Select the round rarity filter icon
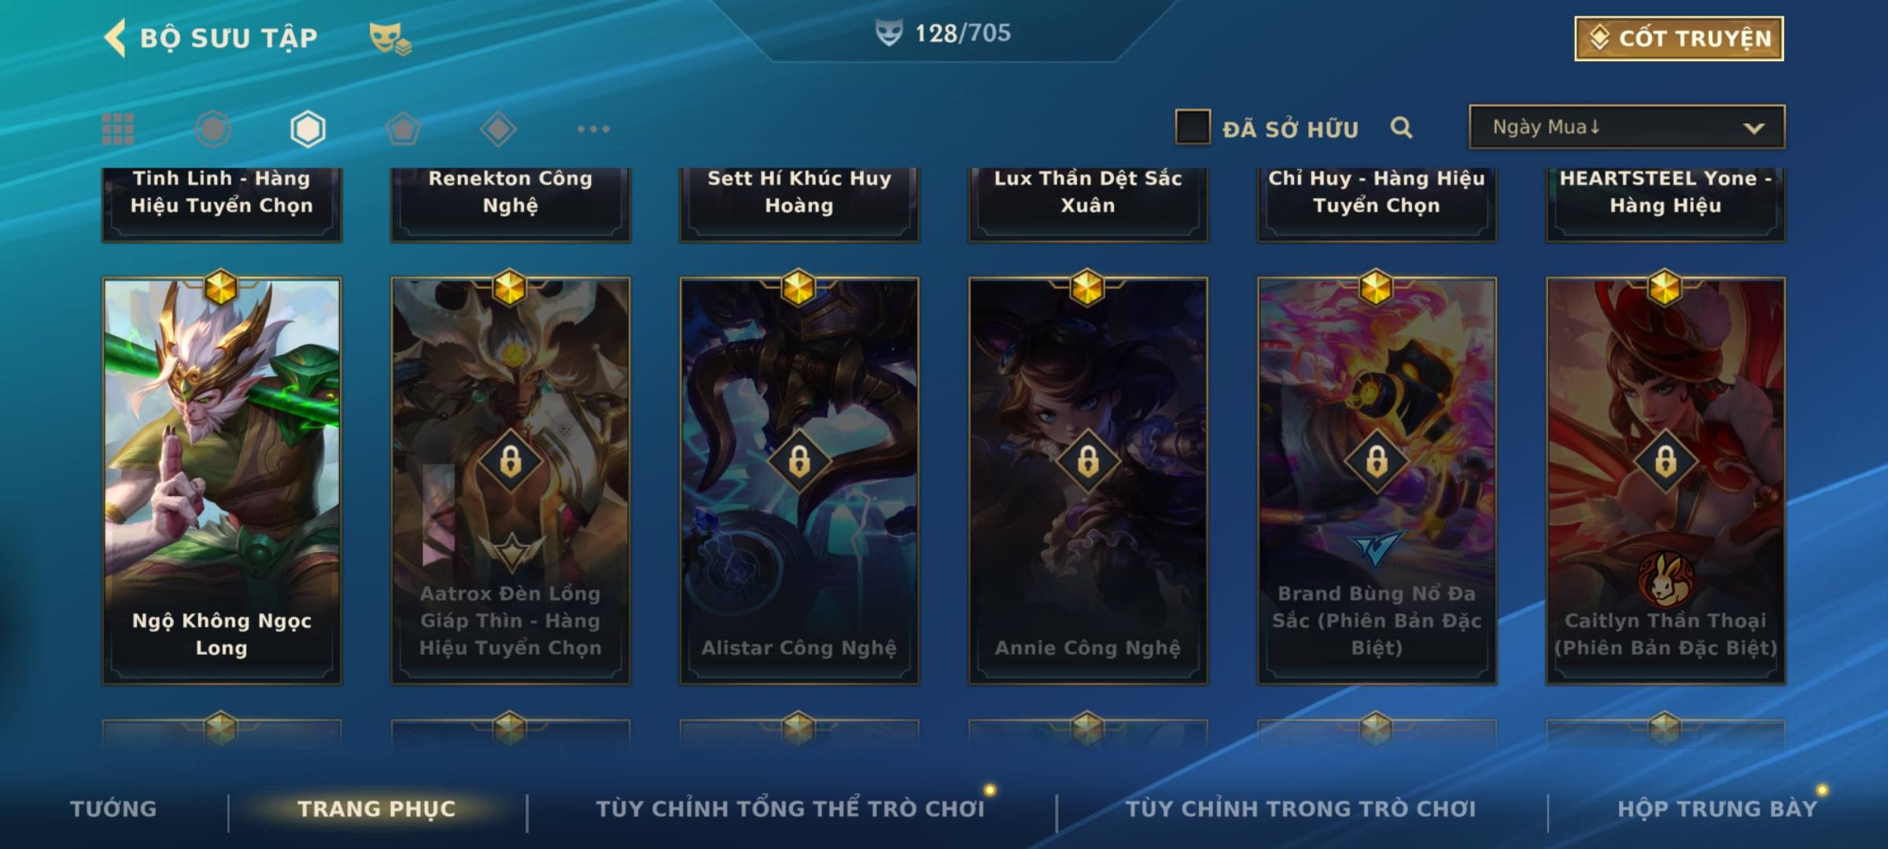The height and width of the screenshot is (849, 1888). pos(213,129)
